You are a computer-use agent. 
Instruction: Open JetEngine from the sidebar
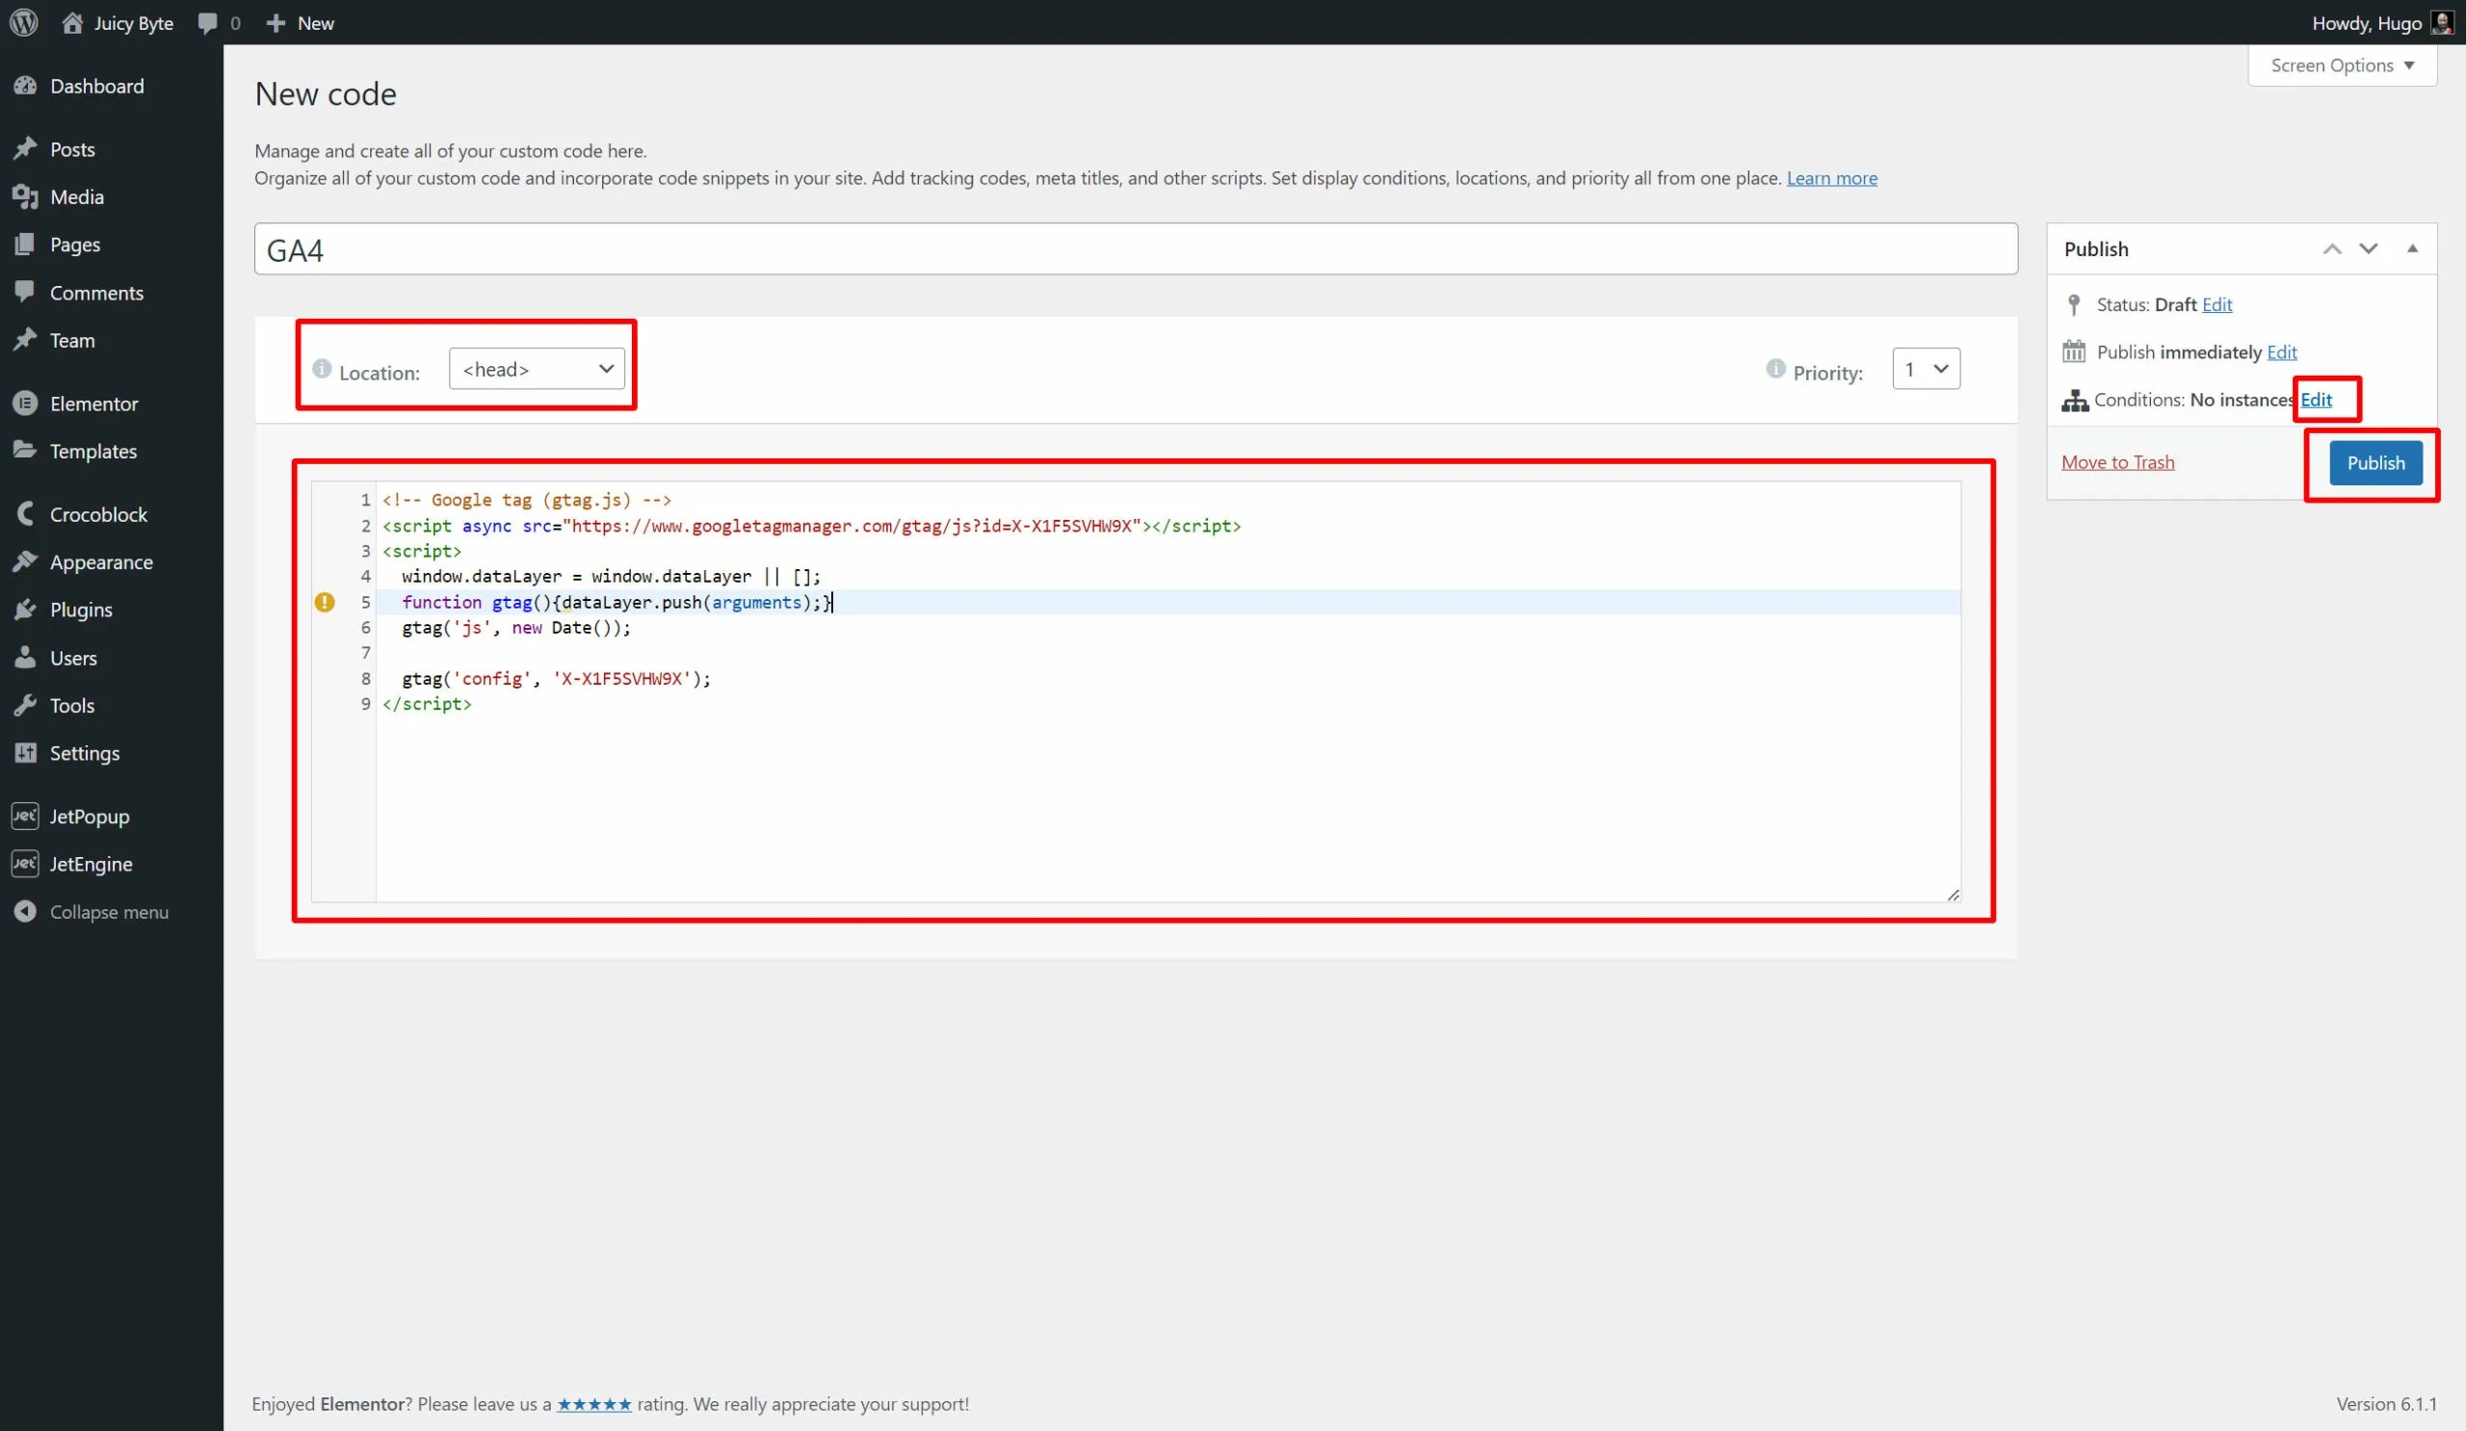[x=91, y=864]
